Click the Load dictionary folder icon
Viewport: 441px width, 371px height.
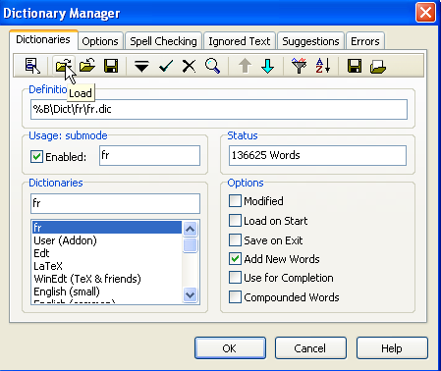click(x=64, y=66)
